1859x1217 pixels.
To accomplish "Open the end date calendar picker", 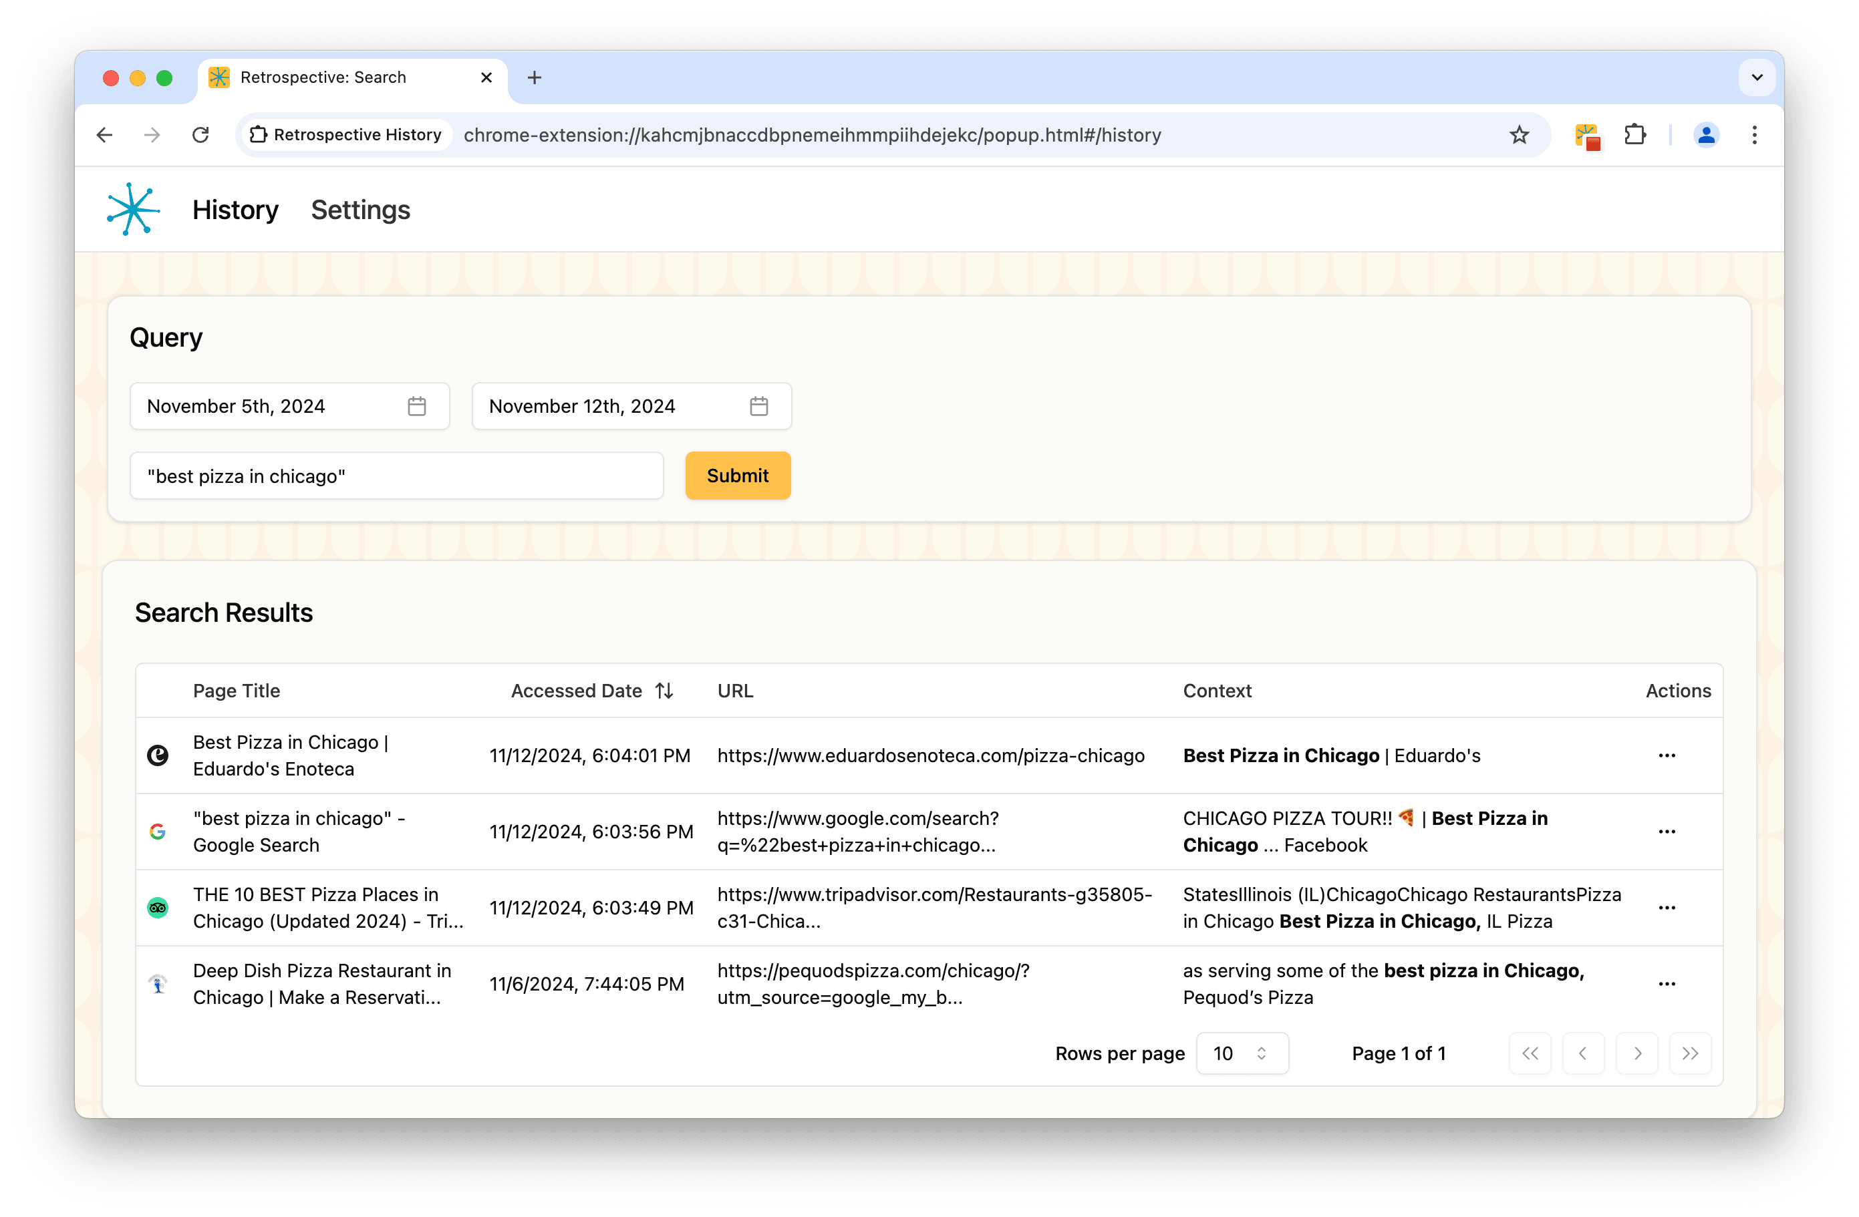I will [758, 406].
